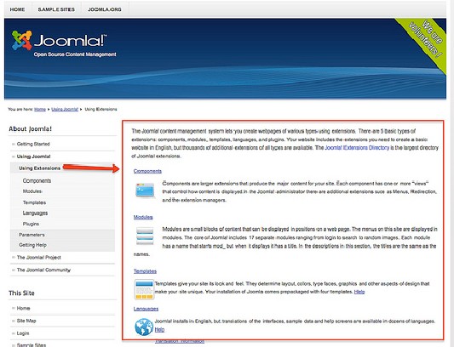Click the Templates layout icon
Viewport: 454px width, 347px height.
144,289
